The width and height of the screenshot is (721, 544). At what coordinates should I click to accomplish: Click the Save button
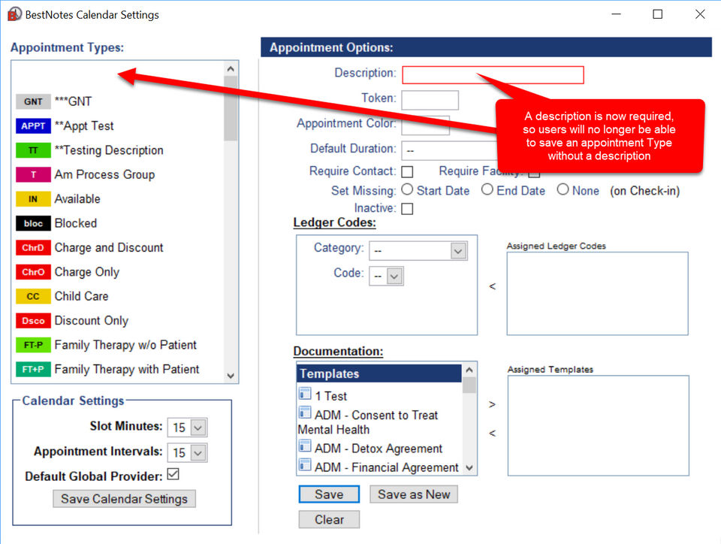point(329,494)
